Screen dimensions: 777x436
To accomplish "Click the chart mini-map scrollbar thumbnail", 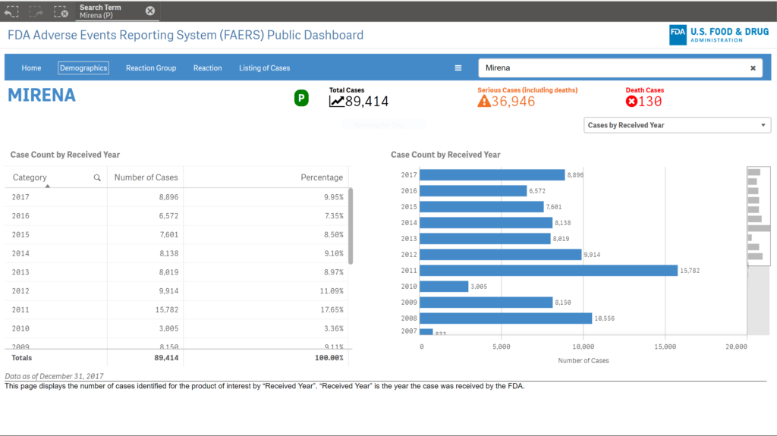I will click(x=759, y=216).
